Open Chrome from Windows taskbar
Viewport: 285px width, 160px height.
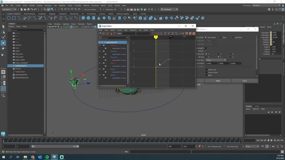pyautogui.click(x=33, y=157)
